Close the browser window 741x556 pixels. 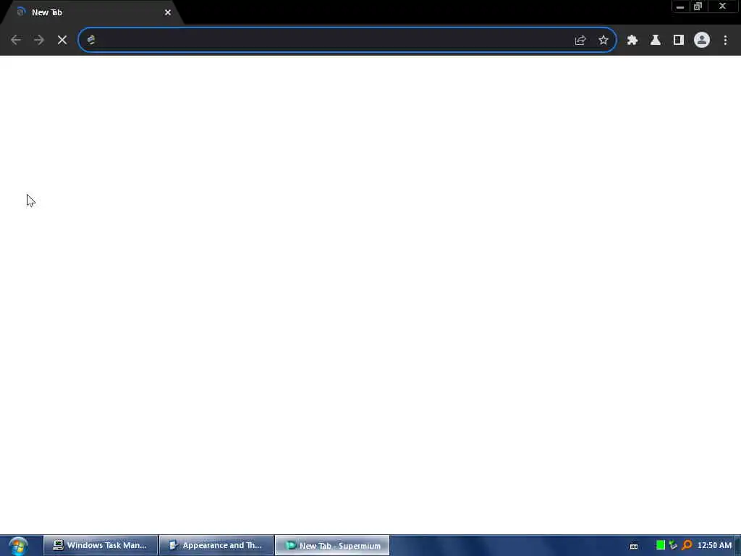(x=723, y=7)
